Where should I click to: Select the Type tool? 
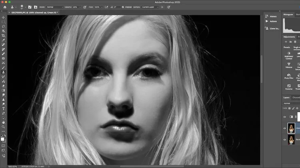pyautogui.click(x=4, y=109)
